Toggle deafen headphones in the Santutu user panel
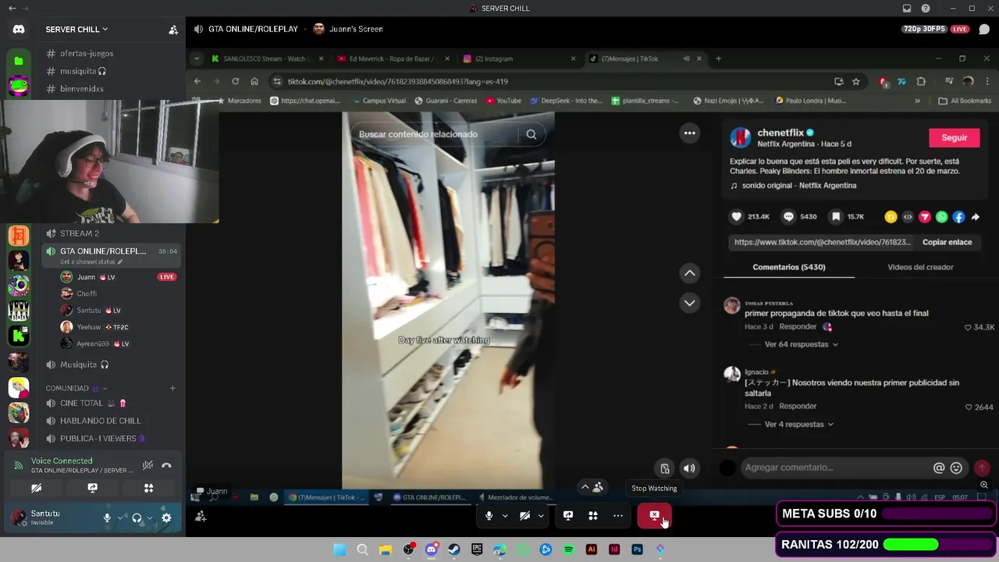Viewport: 999px width, 562px height. click(137, 518)
